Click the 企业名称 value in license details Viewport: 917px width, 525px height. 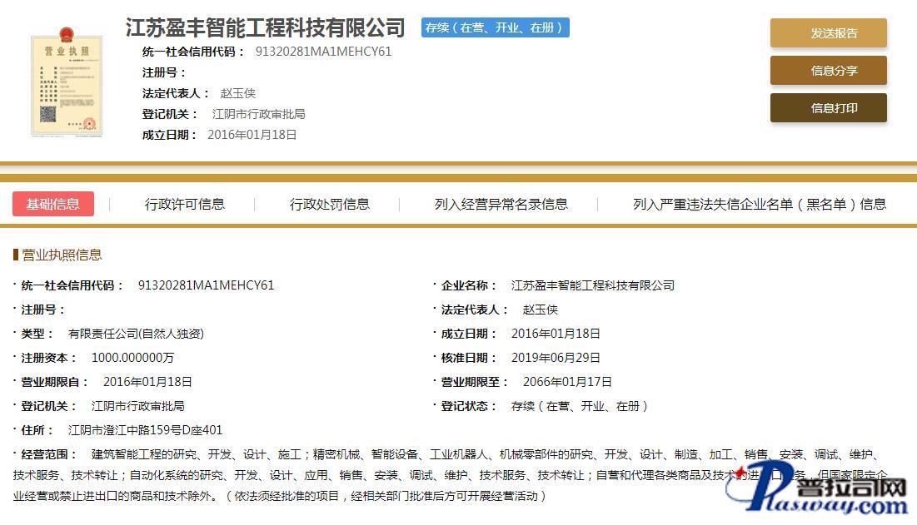coord(592,285)
